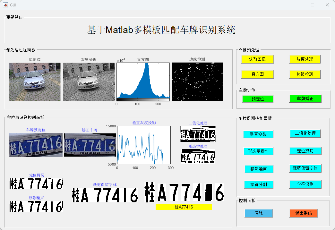Click the blue 清除 button
The width and height of the screenshot is (335, 230).
coord(259,213)
